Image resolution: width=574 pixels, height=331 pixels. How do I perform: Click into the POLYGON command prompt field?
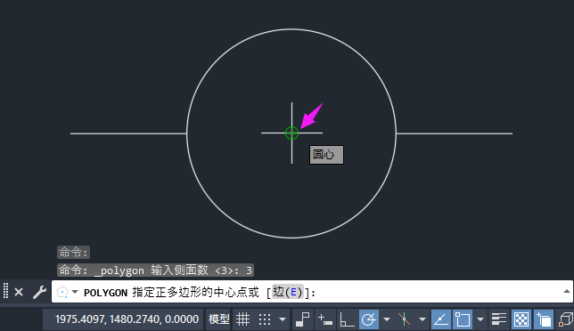click(x=312, y=292)
